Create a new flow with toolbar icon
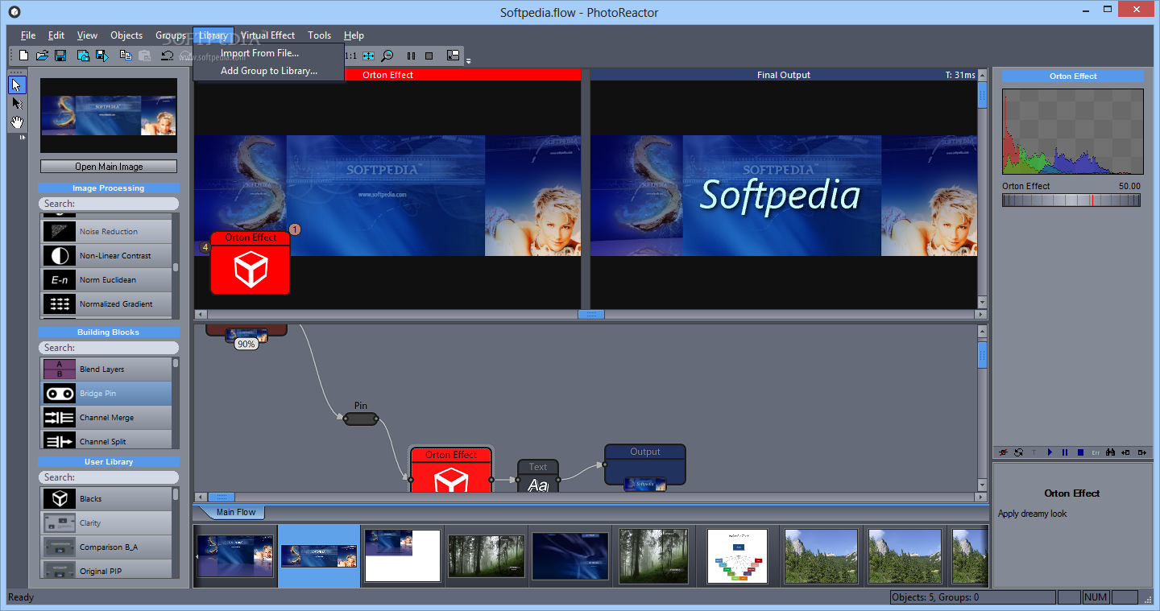This screenshot has height=611, width=1160. (24, 56)
